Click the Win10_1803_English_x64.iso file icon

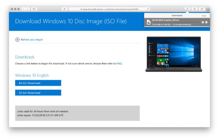tap(149, 22)
